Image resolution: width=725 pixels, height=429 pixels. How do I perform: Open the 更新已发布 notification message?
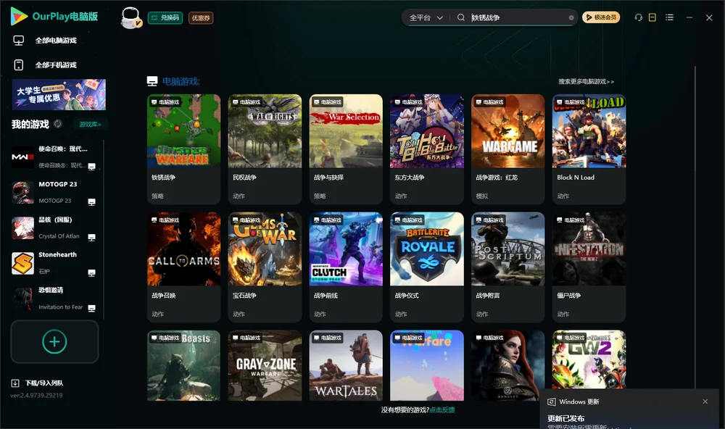pos(566,418)
